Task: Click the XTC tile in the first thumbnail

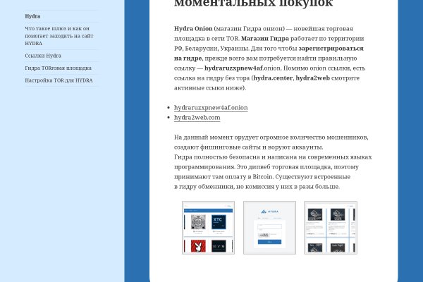Action: point(219,221)
